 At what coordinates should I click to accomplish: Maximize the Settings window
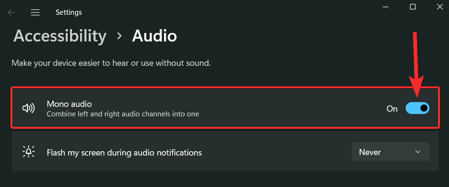pyautogui.click(x=413, y=7)
